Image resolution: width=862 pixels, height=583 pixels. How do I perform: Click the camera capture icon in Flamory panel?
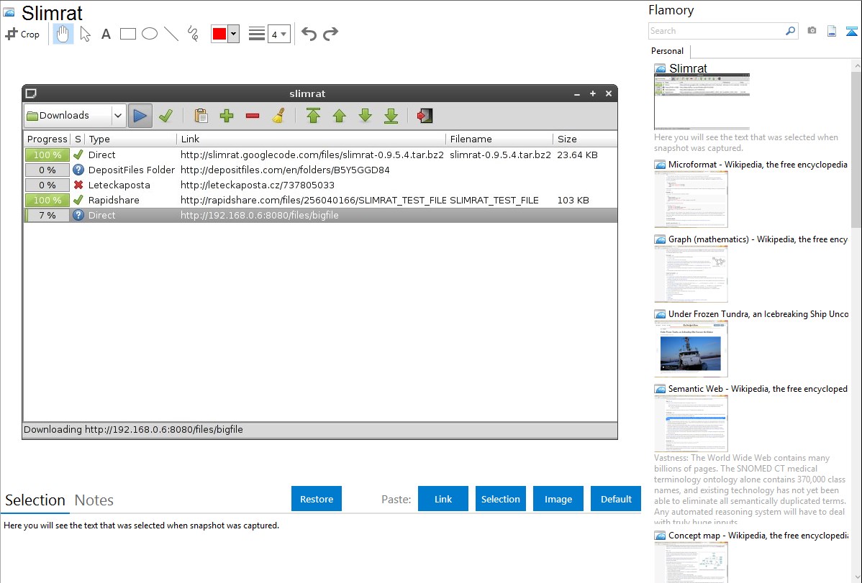point(812,31)
